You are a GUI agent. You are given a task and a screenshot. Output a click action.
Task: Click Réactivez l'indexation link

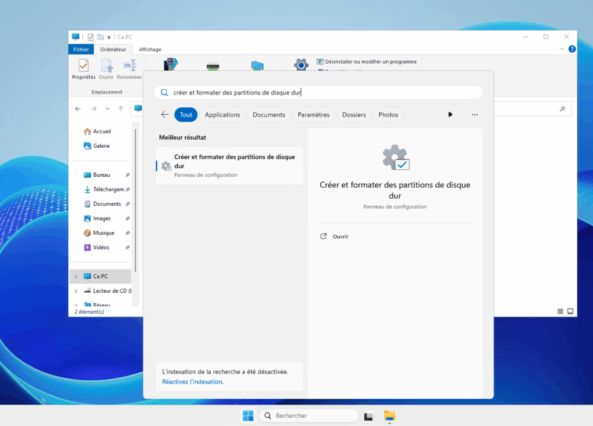pos(193,381)
